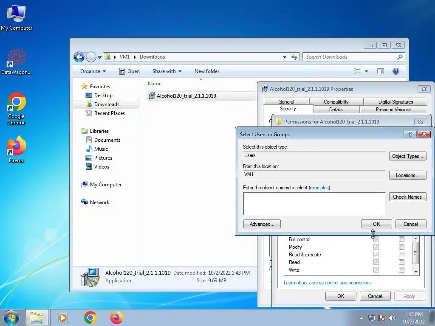Click Allow checkbox for Read
The height and width of the screenshot is (326, 435).
(x=376, y=262)
